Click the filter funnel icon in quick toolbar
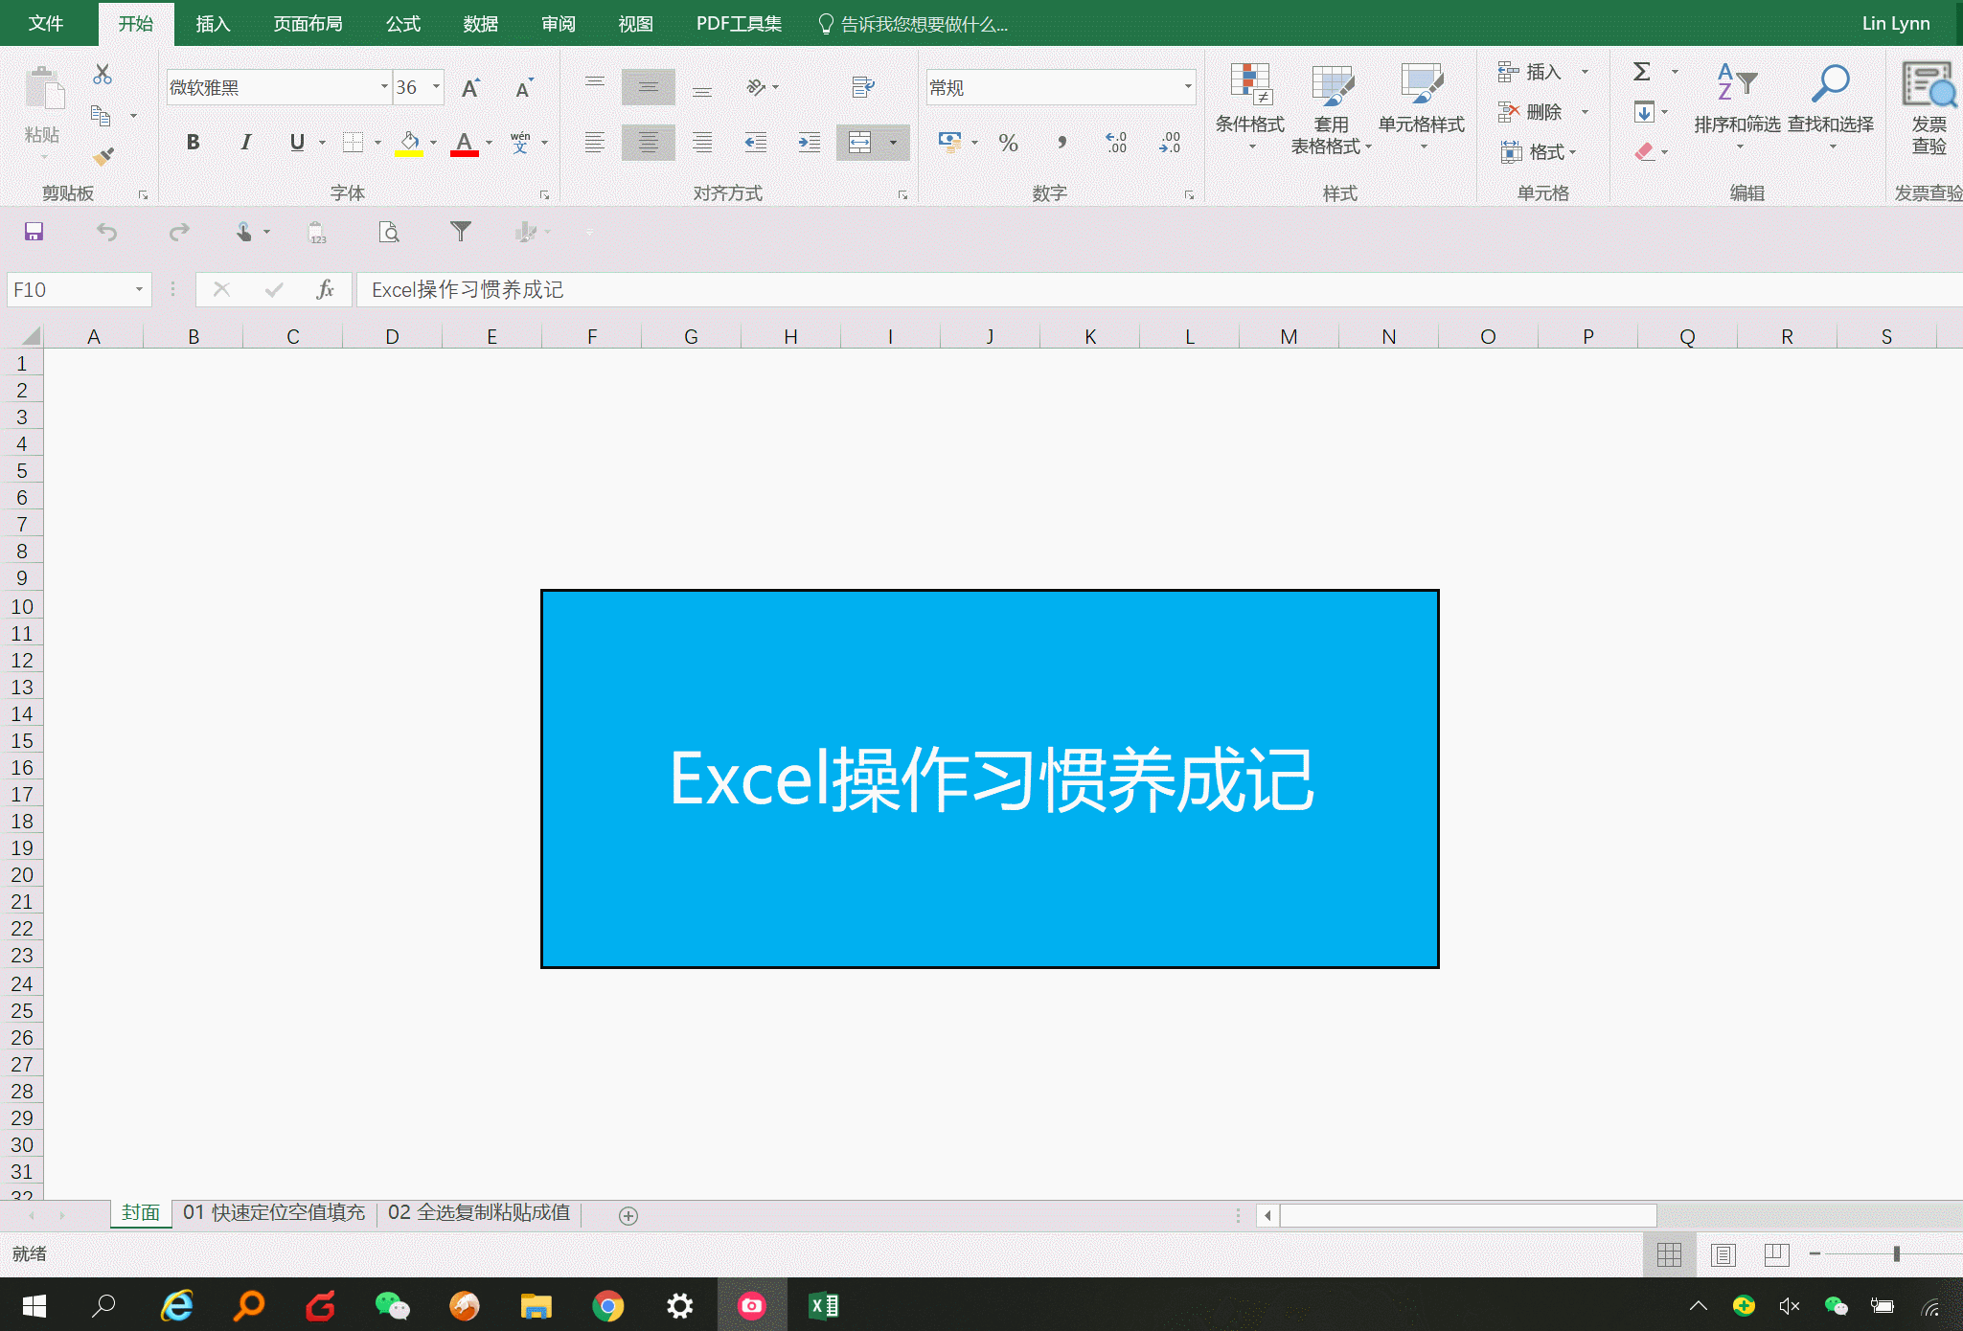 click(x=461, y=232)
